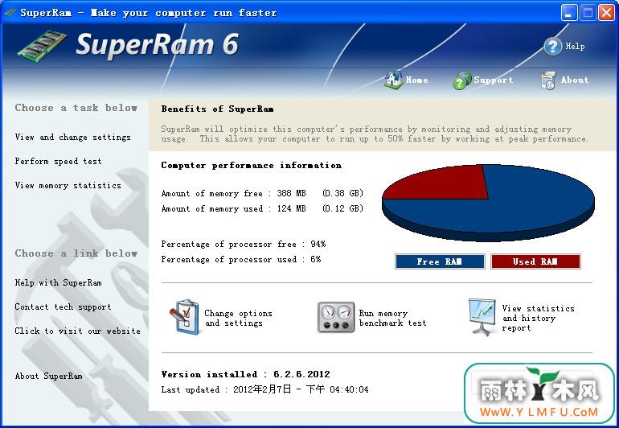Click to visit our website link
The height and width of the screenshot is (428, 619).
77,331
